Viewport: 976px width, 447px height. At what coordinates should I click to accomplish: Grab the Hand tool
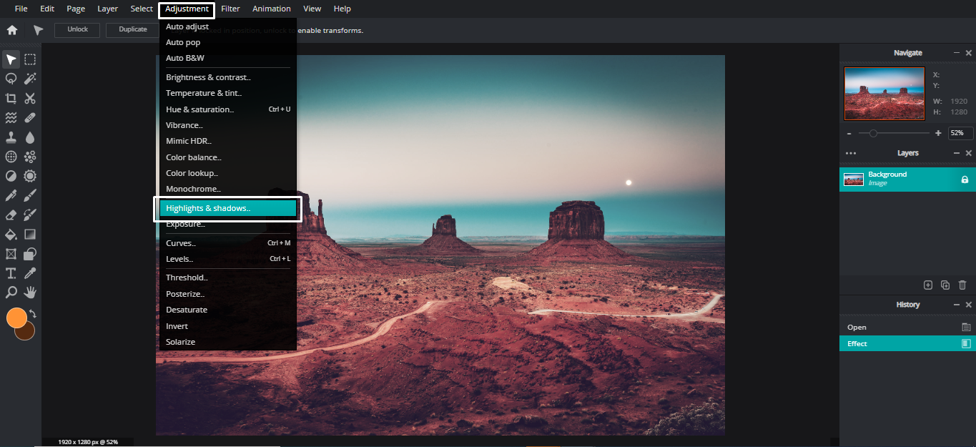click(x=29, y=292)
